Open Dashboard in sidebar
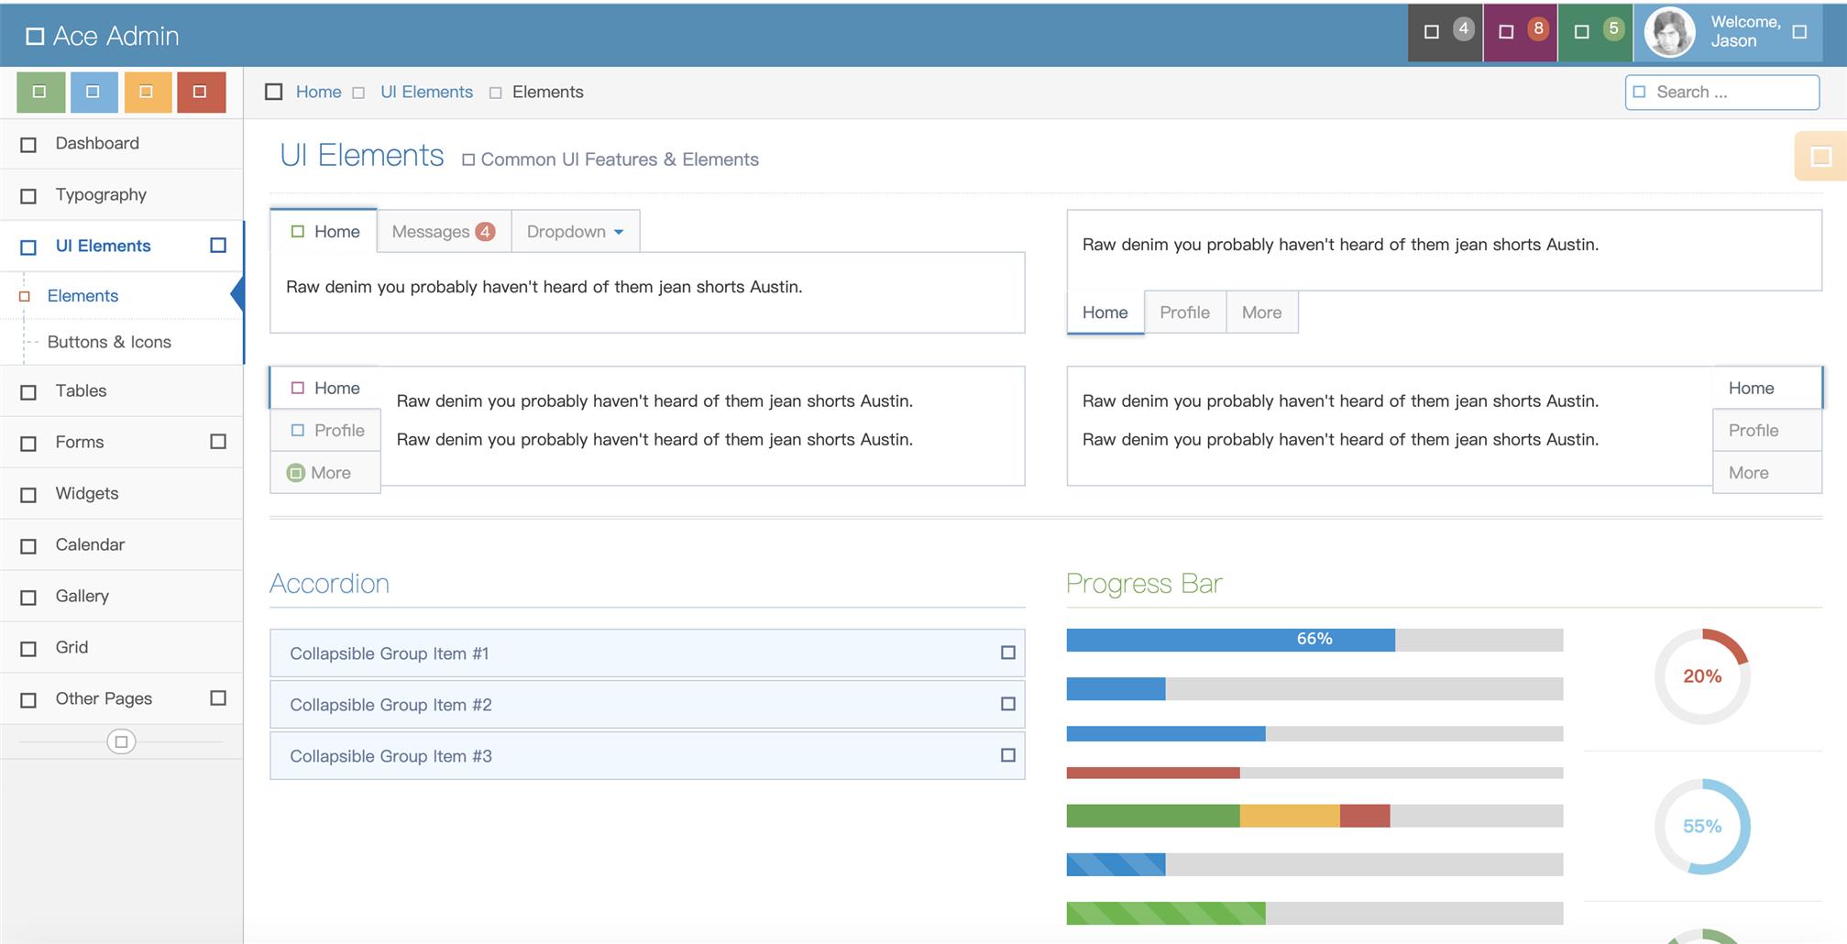The width and height of the screenshot is (1847, 944). (x=122, y=144)
